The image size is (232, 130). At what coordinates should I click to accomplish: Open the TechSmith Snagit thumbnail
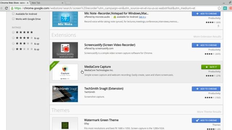65,94
